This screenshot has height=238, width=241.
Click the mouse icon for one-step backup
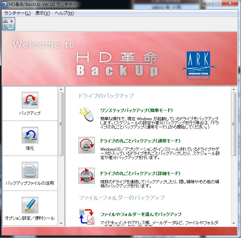87,114
